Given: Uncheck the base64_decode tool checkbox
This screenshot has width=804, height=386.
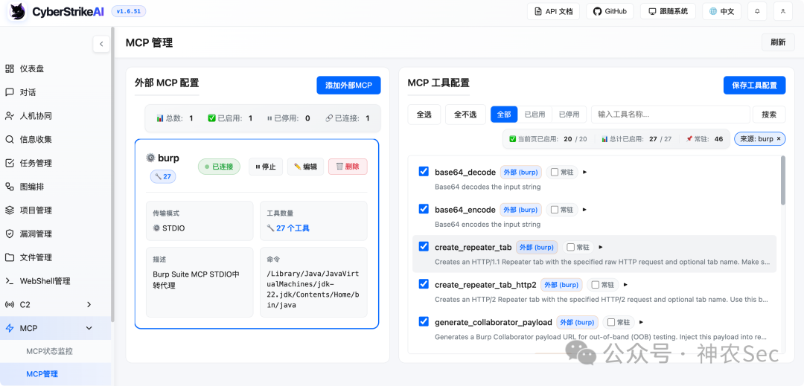Looking at the screenshot, I should click(x=424, y=172).
